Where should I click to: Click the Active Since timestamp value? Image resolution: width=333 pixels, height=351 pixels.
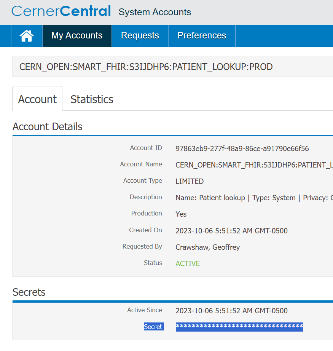(231, 311)
